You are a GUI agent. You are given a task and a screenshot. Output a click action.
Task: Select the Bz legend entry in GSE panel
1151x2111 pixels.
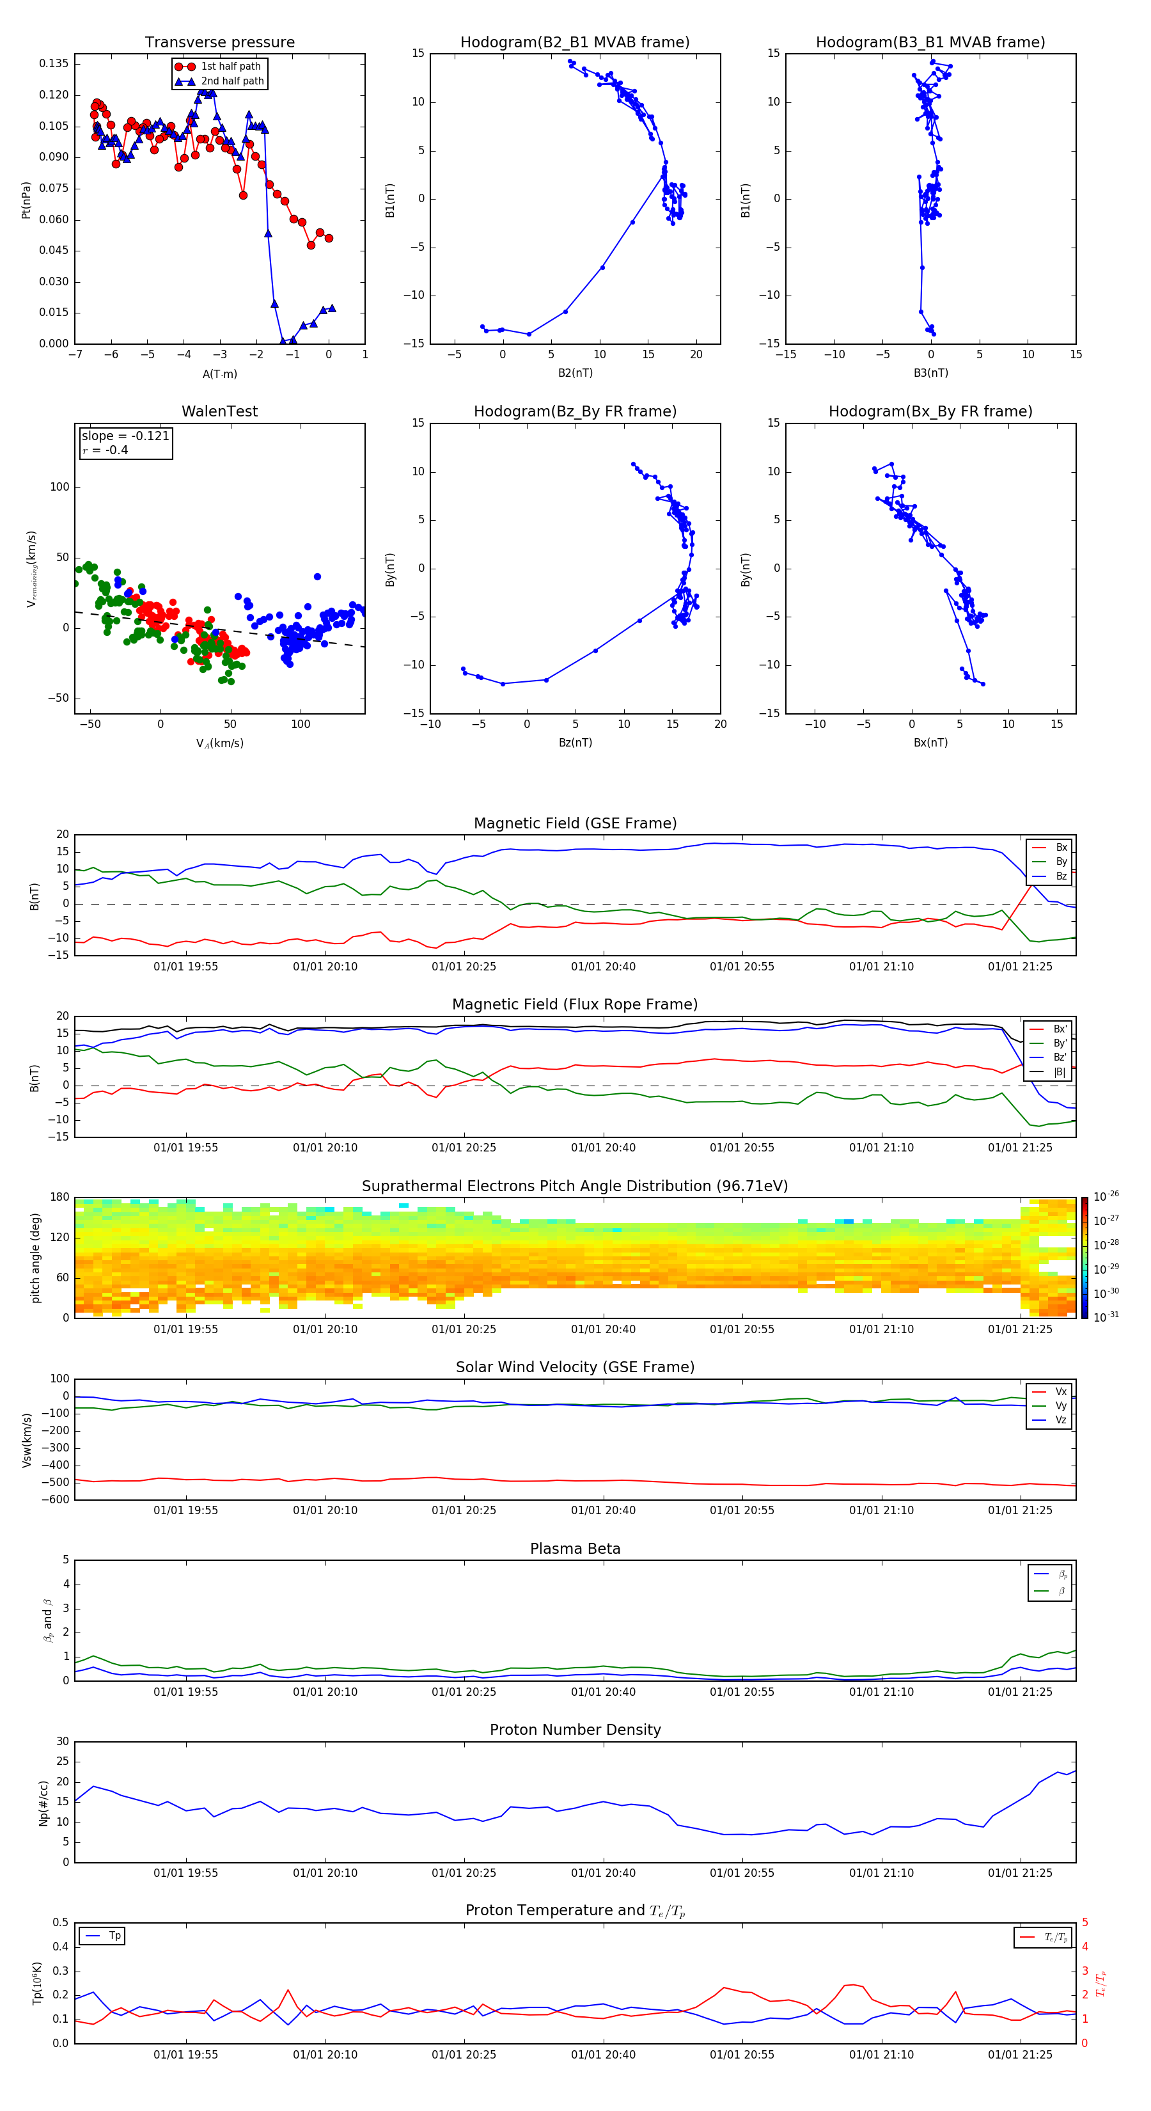coord(1050,877)
